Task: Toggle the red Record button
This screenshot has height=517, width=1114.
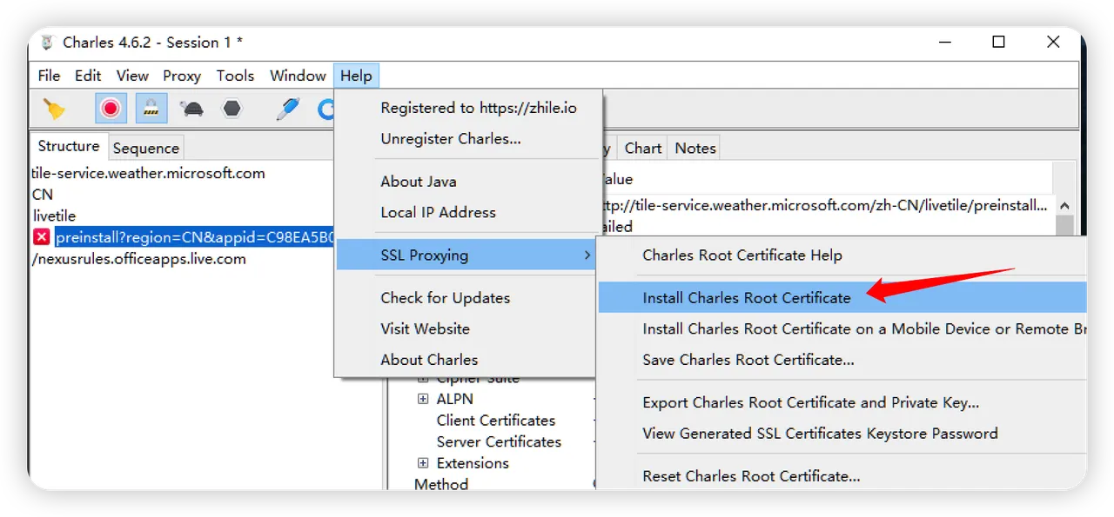Action: [111, 109]
